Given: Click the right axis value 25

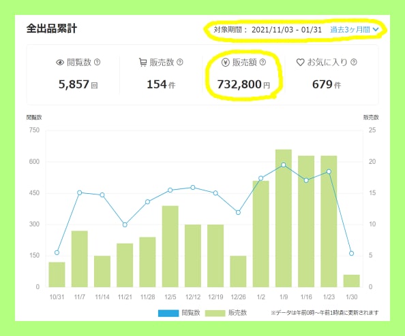Looking at the screenshot, I should (x=372, y=130).
